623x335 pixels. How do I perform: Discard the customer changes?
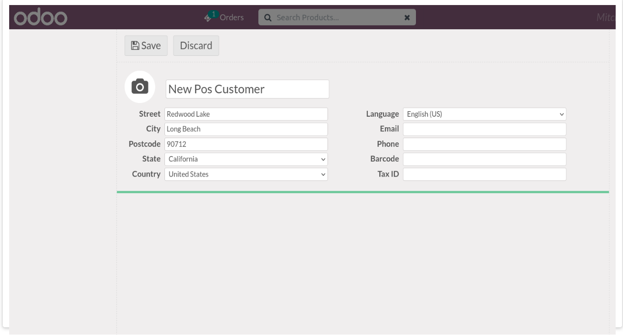pyautogui.click(x=196, y=46)
